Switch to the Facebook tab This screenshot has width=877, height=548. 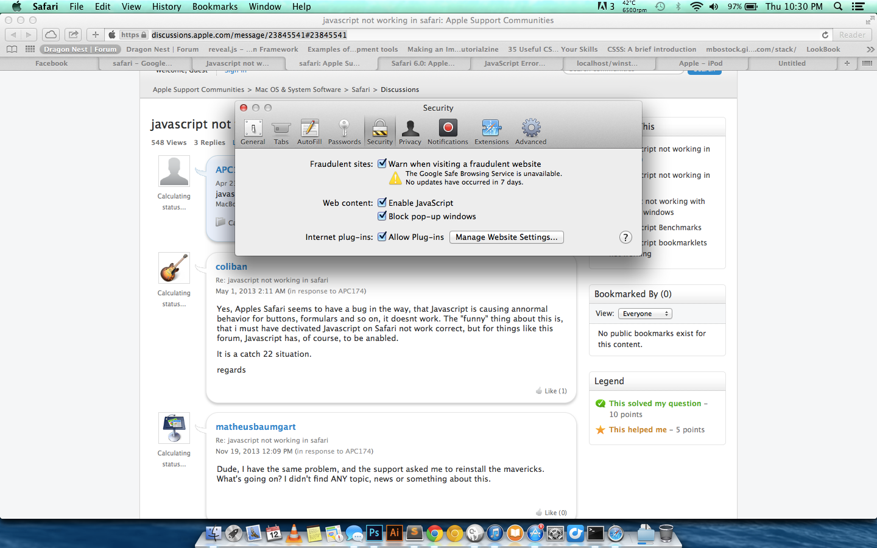[51, 63]
